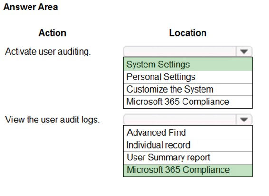Click the empty combo box beside Activate user auditing
Screen dimensions: 269x196
(x=188, y=51)
